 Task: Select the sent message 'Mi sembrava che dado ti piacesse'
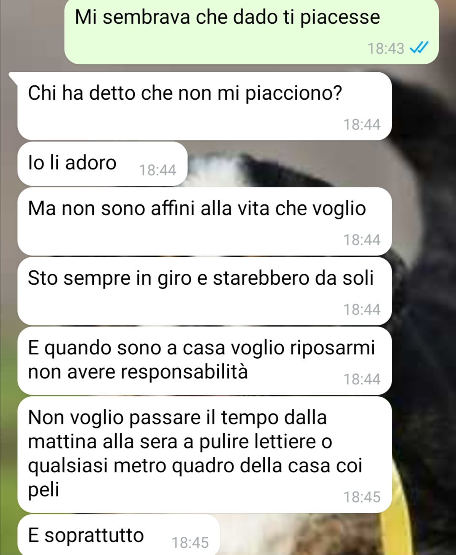click(252, 32)
